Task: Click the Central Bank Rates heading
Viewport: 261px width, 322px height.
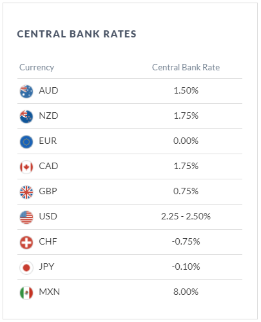Action: [77, 34]
